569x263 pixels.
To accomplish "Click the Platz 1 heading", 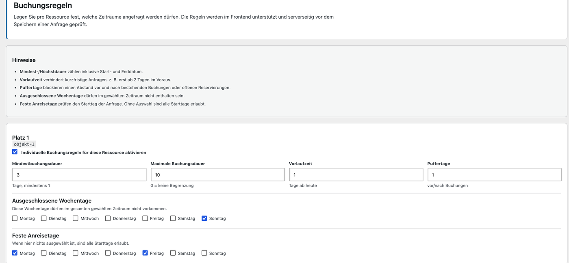I will tap(21, 138).
